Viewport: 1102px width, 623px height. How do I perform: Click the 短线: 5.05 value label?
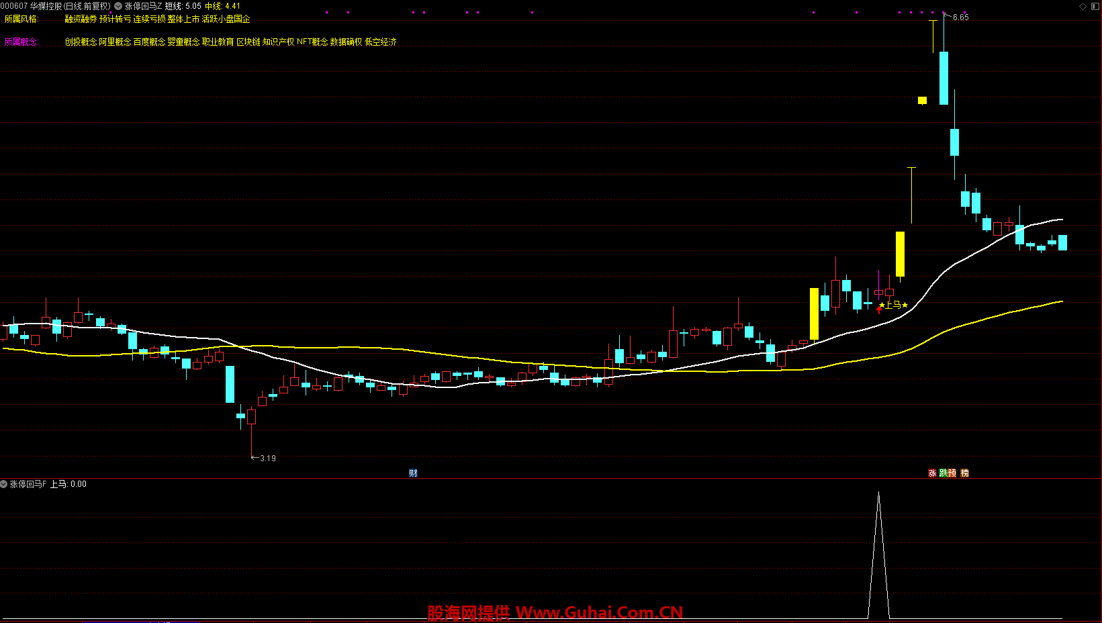click(x=183, y=6)
